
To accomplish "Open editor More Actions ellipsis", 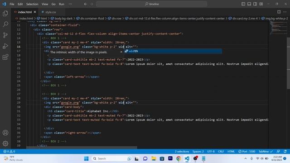I will [285, 12].
